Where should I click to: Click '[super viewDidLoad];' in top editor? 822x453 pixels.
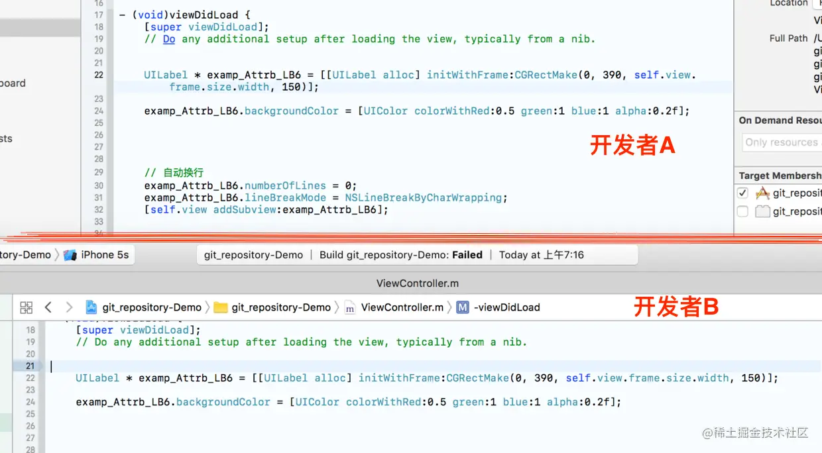[206, 27]
